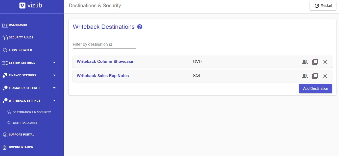339x156 pixels.
Task: Delete the Writeback Column Showcase destination
Action: (x=325, y=62)
